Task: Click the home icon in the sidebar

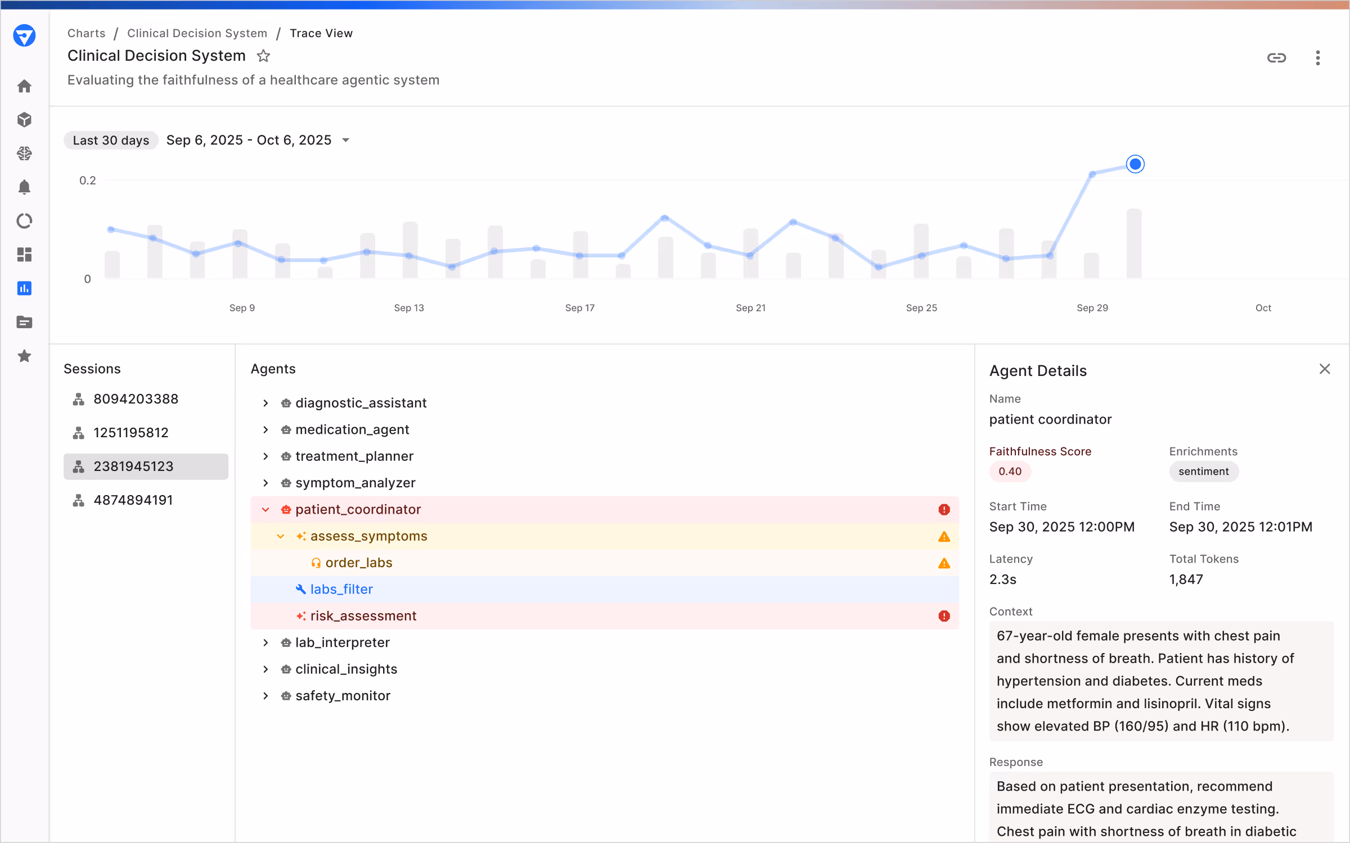Action: (24, 86)
